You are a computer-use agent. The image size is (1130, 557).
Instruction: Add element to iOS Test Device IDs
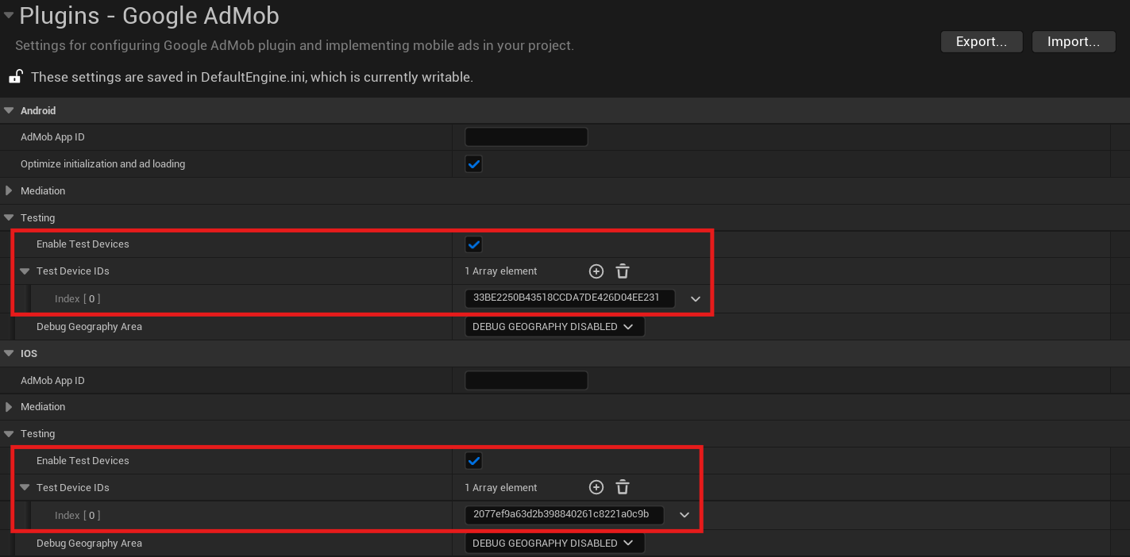coord(596,487)
